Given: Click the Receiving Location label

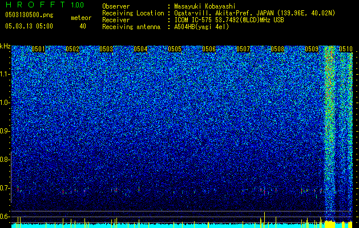Looking at the screenshot, I should tap(133, 13).
